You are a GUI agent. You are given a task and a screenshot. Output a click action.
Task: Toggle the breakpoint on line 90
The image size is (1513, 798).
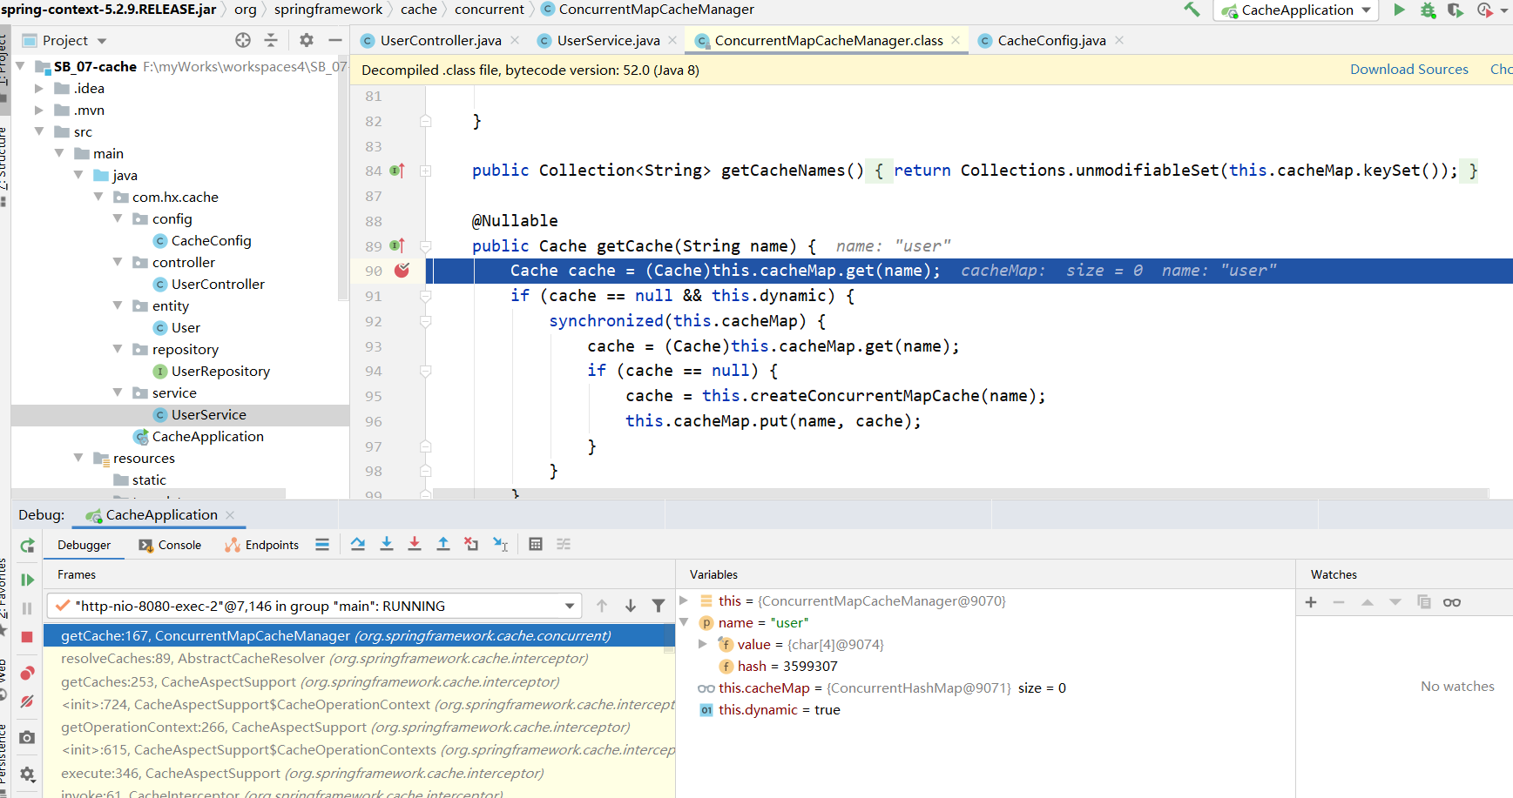click(x=402, y=271)
